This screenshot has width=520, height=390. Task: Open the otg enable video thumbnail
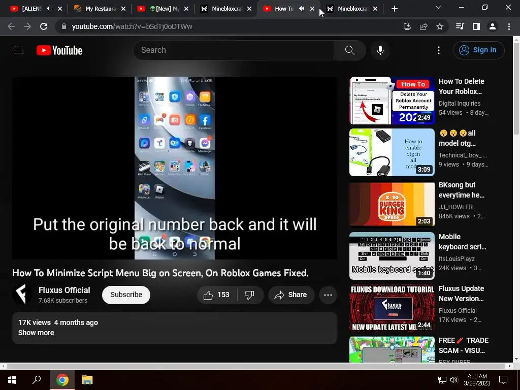[x=392, y=152]
